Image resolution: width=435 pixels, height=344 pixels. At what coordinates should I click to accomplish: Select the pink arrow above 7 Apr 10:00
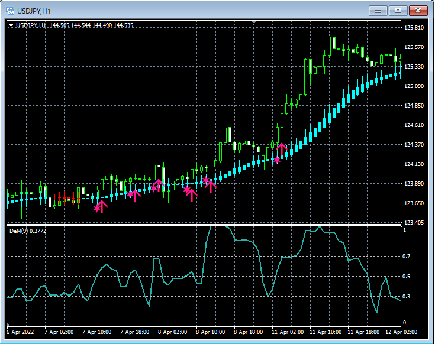point(102,206)
